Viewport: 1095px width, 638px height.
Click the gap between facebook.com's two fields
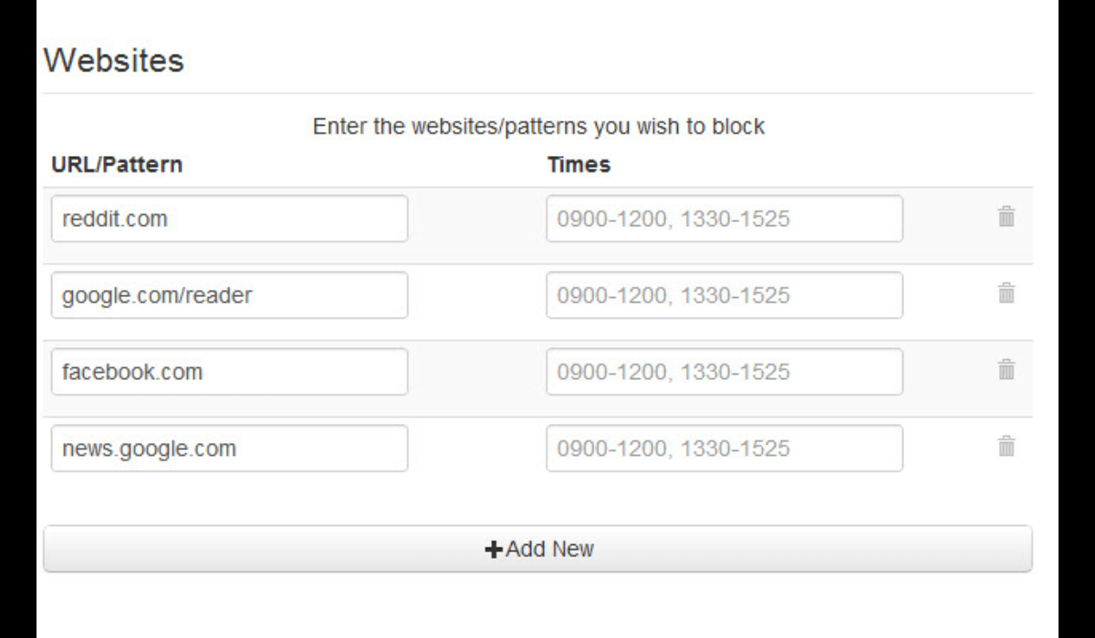click(x=476, y=372)
